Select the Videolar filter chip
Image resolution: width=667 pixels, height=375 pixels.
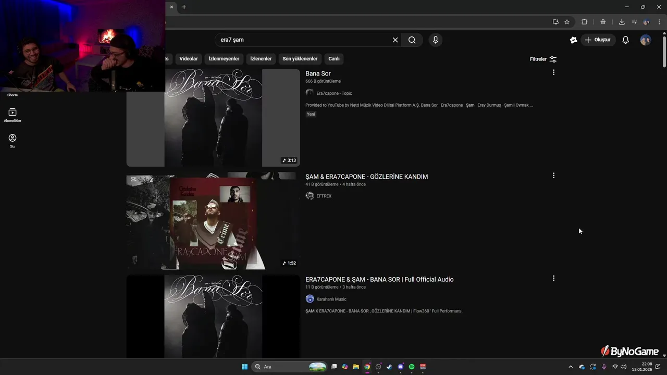189,59
